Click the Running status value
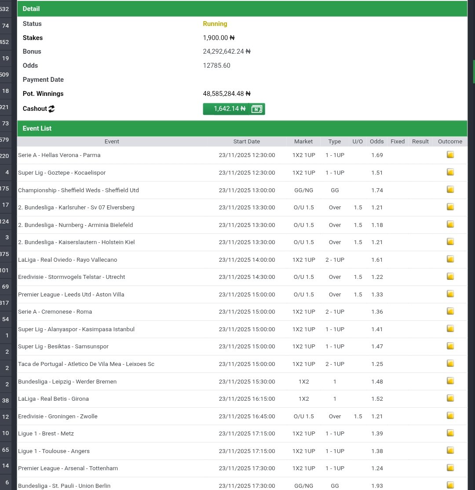This screenshot has height=490, width=475. (x=215, y=24)
